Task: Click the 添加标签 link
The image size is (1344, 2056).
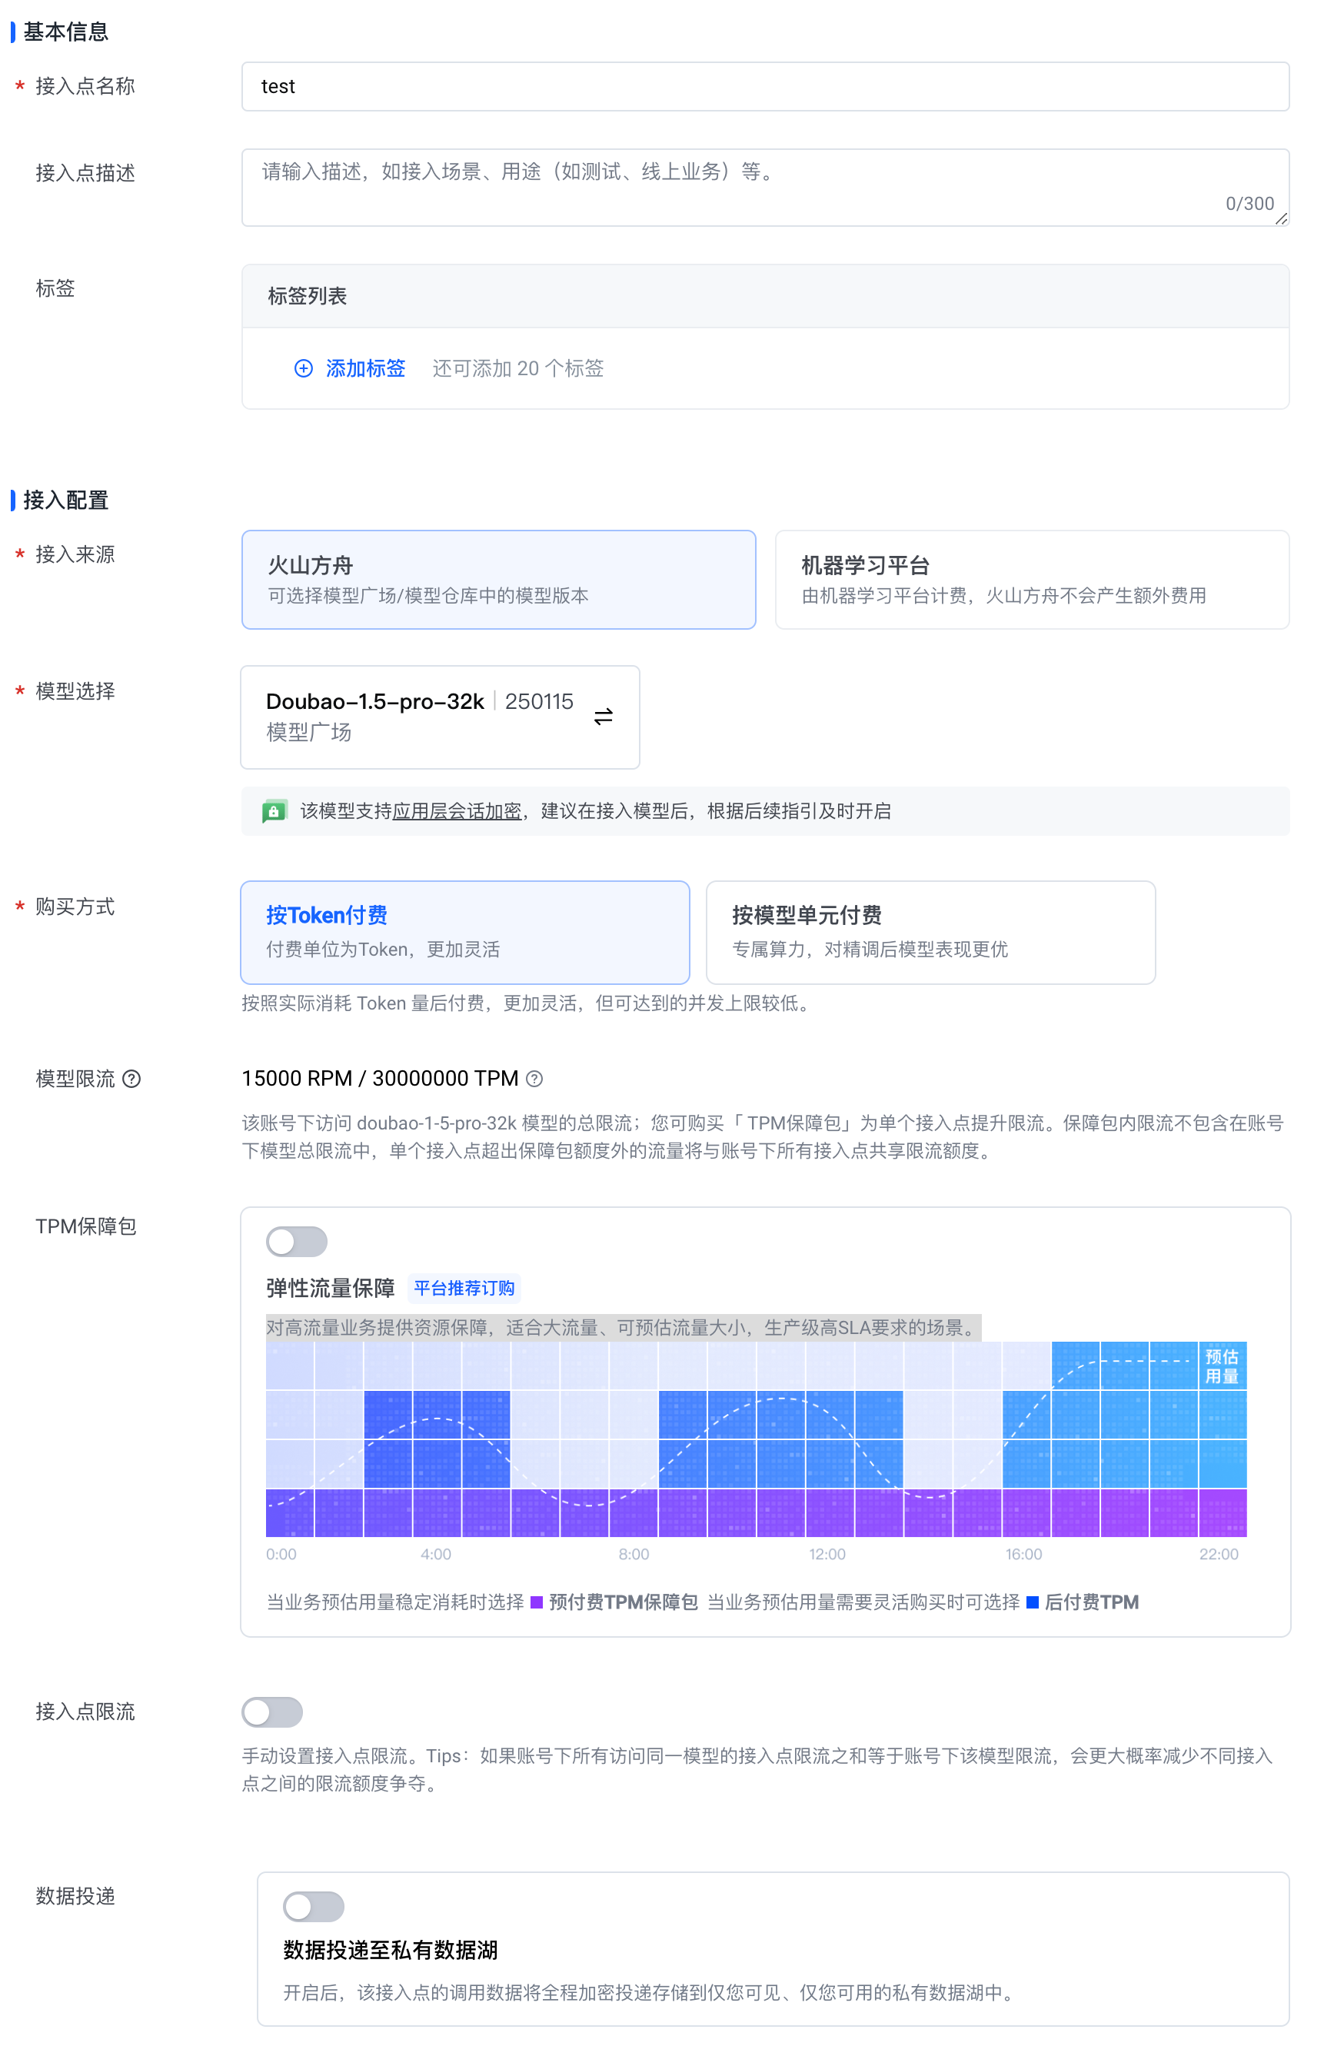Action: tap(365, 369)
